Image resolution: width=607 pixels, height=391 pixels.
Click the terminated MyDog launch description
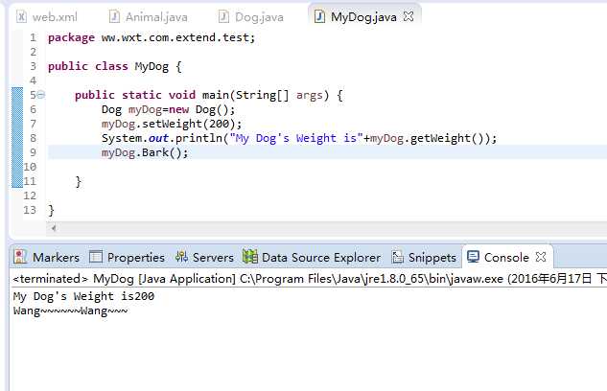[310, 279]
